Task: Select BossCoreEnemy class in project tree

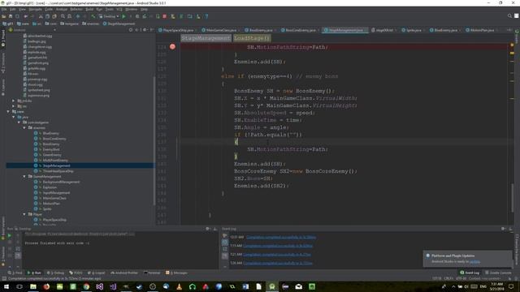Action: click(54, 139)
